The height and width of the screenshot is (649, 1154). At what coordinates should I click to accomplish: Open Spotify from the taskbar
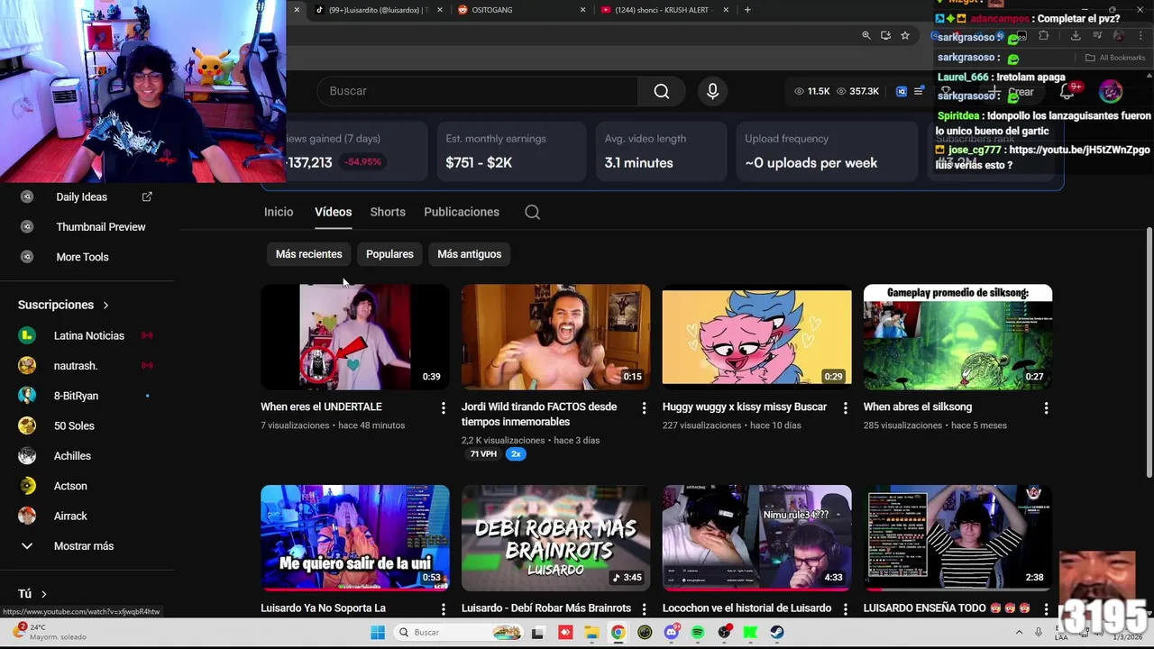tap(698, 633)
